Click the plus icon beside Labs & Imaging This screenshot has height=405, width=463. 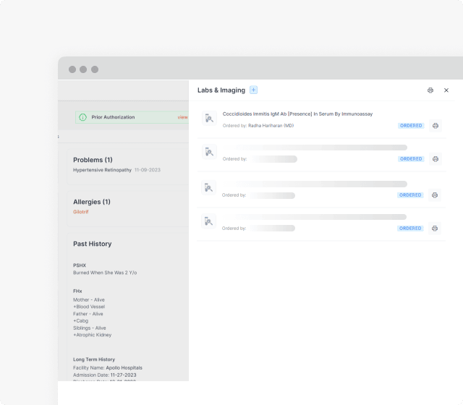(253, 90)
